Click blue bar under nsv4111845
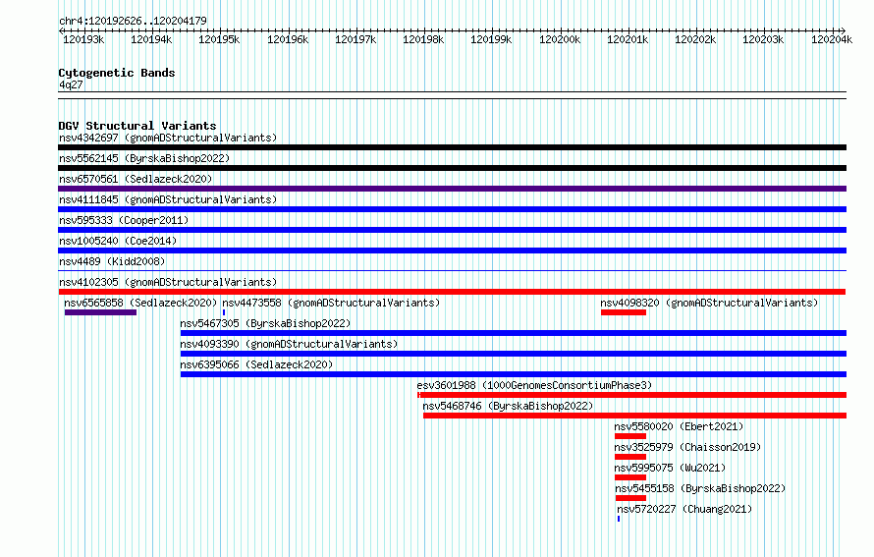874x557 pixels. (x=452, y=209)
